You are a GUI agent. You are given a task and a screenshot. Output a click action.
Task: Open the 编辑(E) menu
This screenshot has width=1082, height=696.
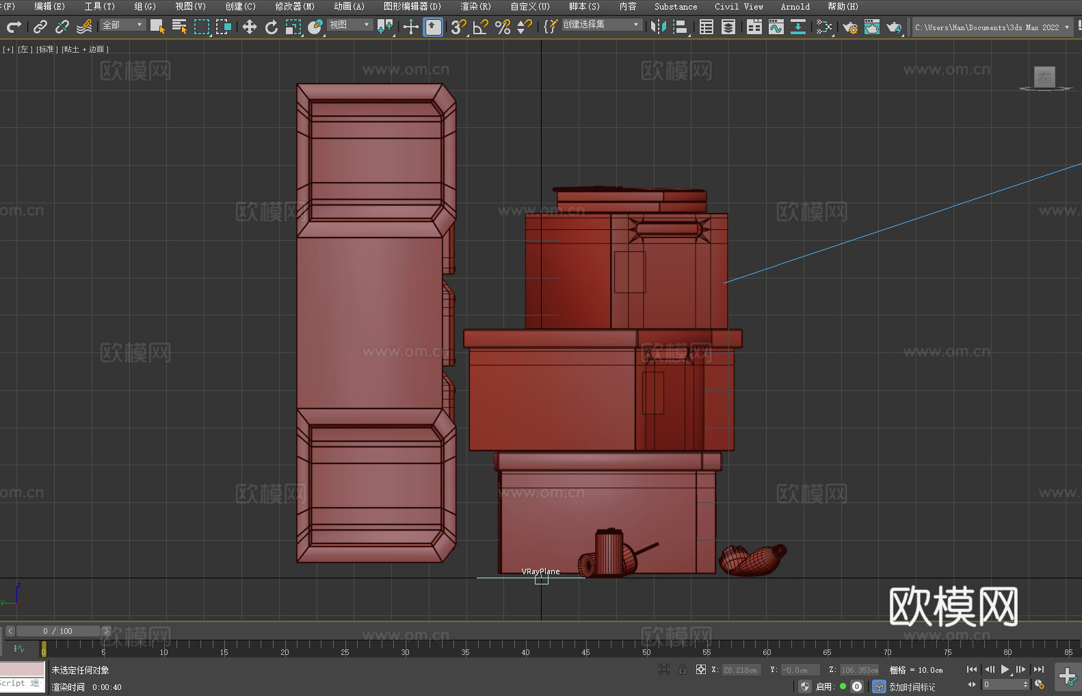[x=49, y=6]
